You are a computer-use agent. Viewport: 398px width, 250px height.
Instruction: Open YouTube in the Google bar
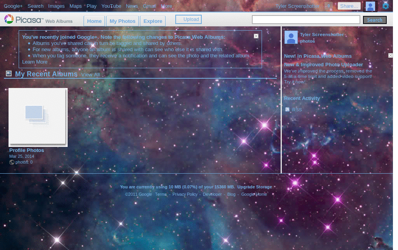pos(111,6)
